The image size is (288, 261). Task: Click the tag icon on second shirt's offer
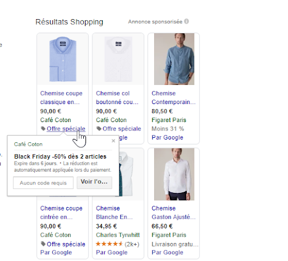click(99, 129)
